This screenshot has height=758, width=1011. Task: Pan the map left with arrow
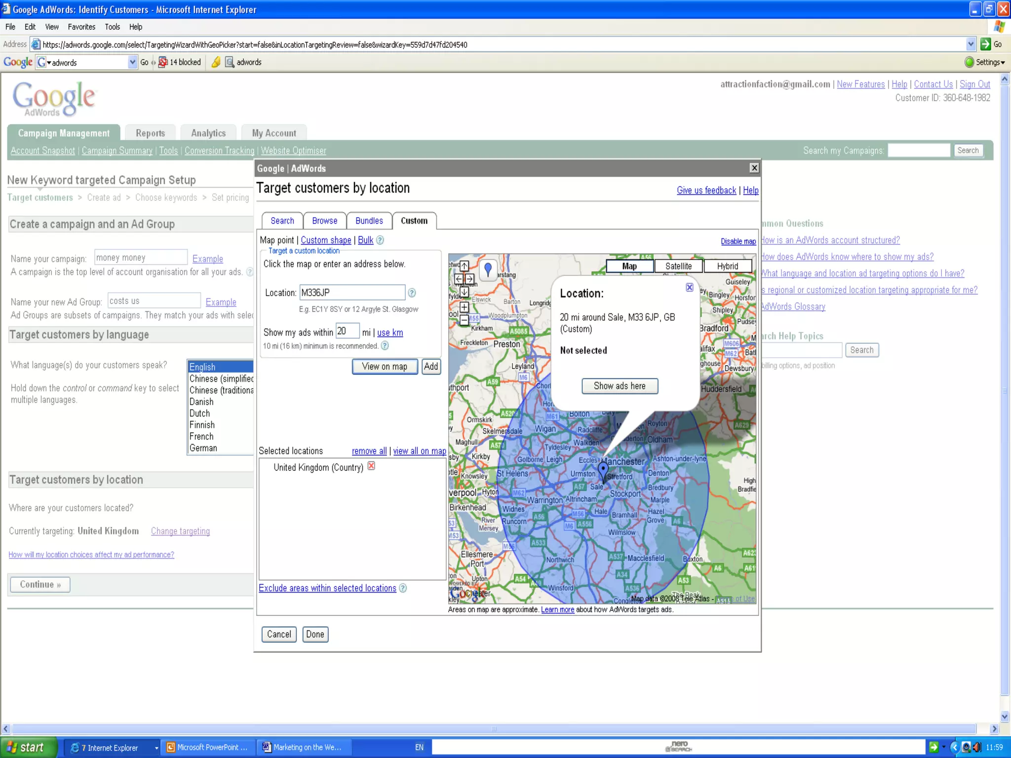pyautogui.click(x=459, y=279)
